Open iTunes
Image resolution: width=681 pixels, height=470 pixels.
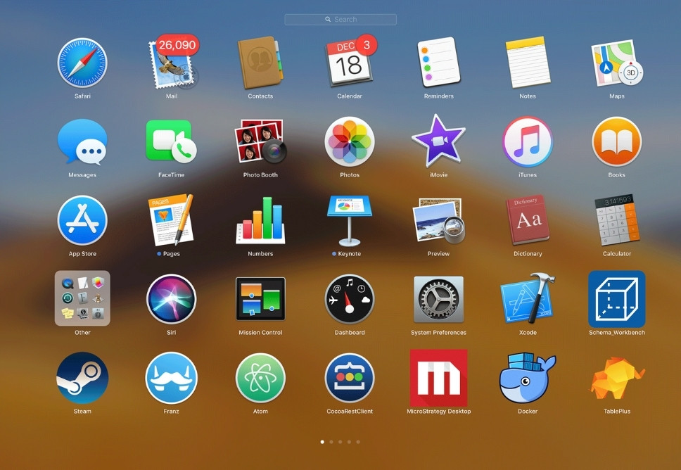528,141
